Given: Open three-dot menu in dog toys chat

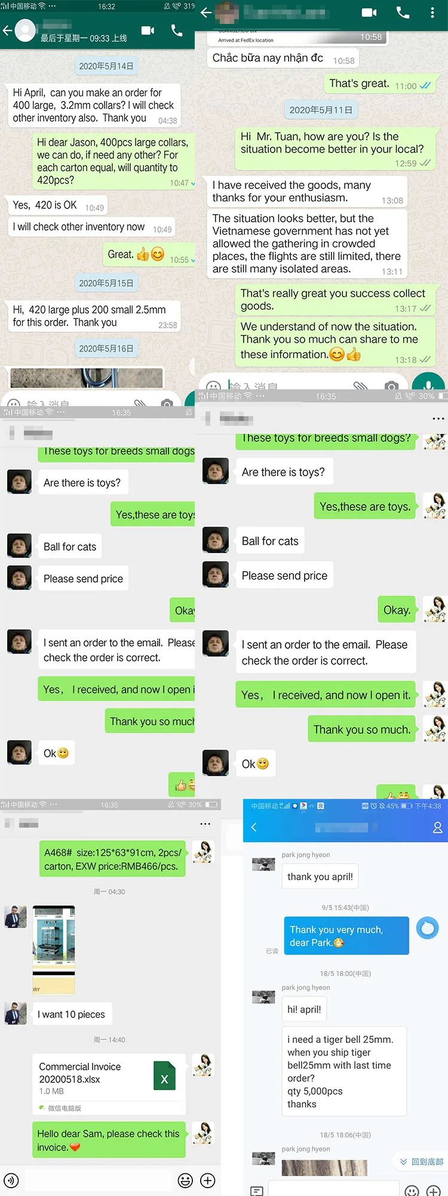Looking at the screenshot, I should click(438, 419).
